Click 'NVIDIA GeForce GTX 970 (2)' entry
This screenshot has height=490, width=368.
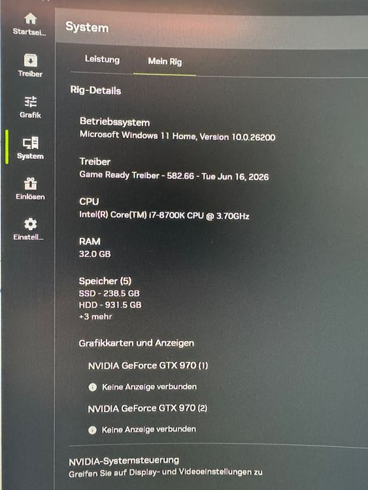148,408
